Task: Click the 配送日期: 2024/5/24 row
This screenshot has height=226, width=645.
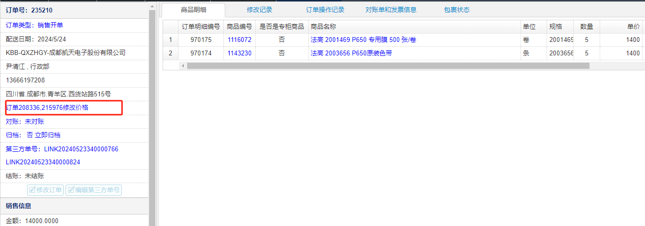Action: pyautogui.click(x=74, y=39)
